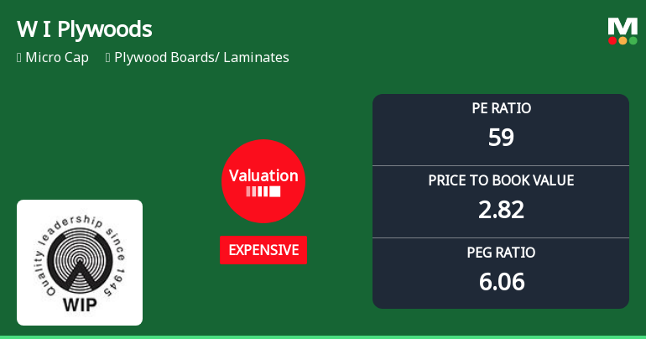Open the Plywood Boards/ Laminates sector link
The height and width of the screenshot is (339, 646).
click(201, 58)
